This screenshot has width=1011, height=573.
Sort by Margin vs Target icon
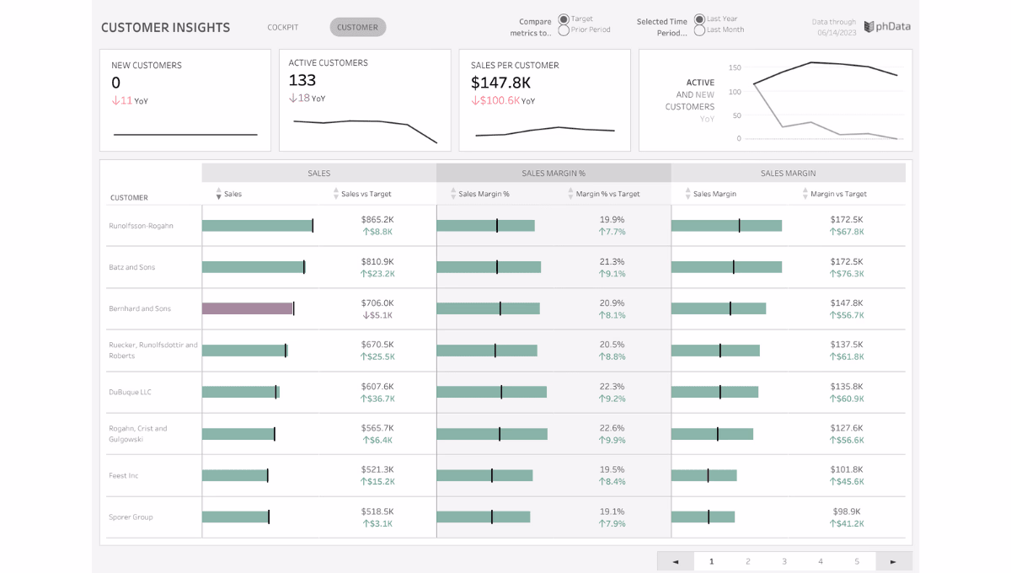pos(805,194)
